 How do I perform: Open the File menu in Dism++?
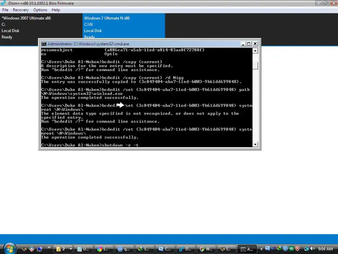tap(5, 10)
